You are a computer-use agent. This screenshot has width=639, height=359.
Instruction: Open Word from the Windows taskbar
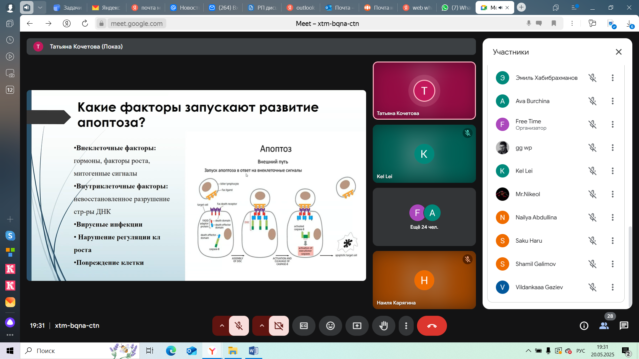(x=253, y=351)
